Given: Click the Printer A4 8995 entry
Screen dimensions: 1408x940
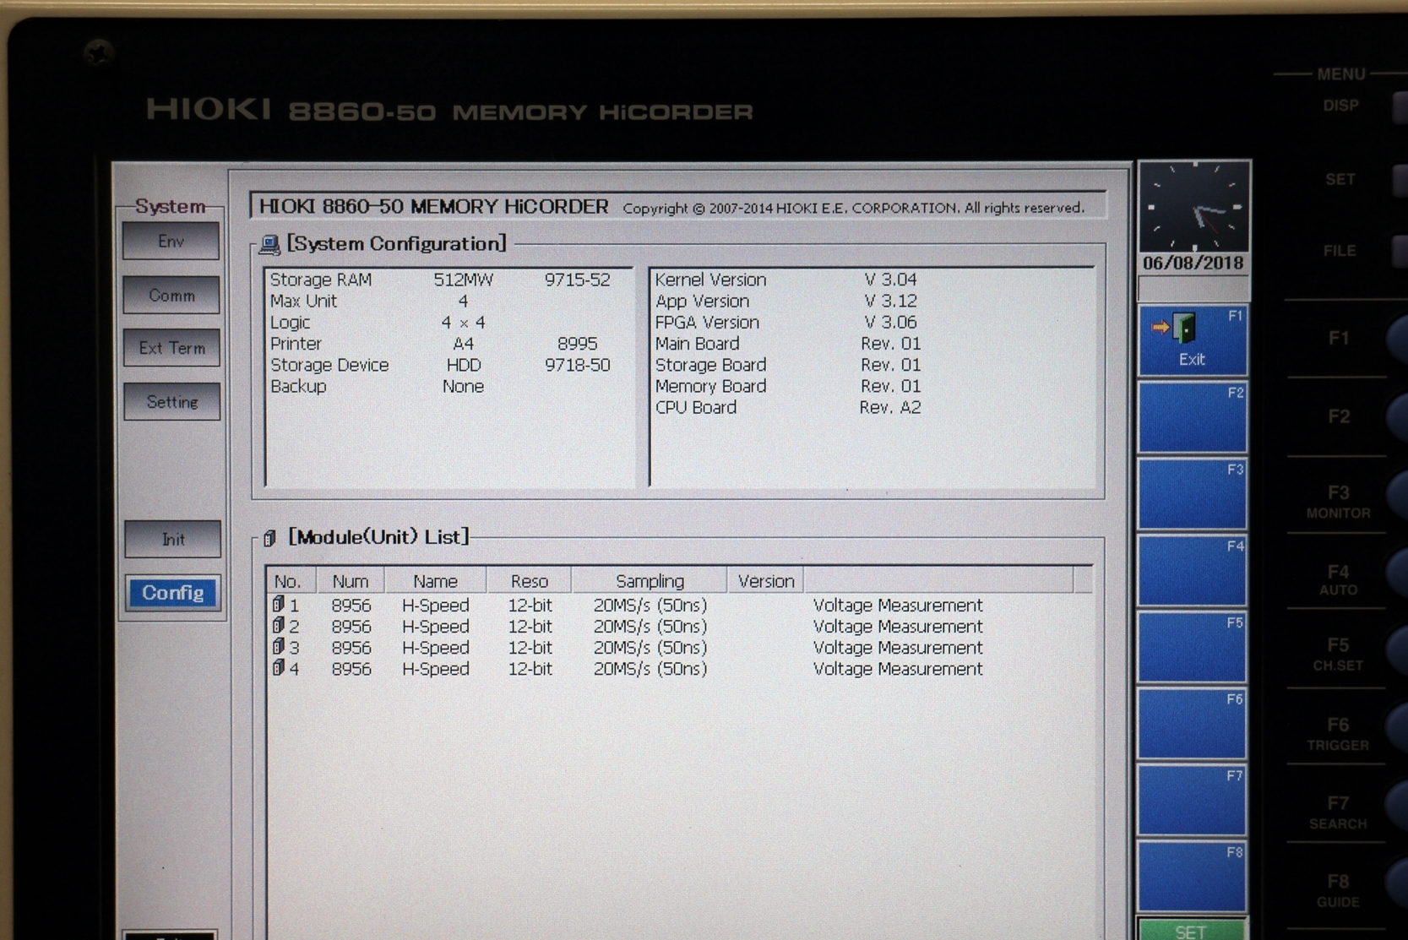Looking at the screenshot, I should tap(433, 344).
